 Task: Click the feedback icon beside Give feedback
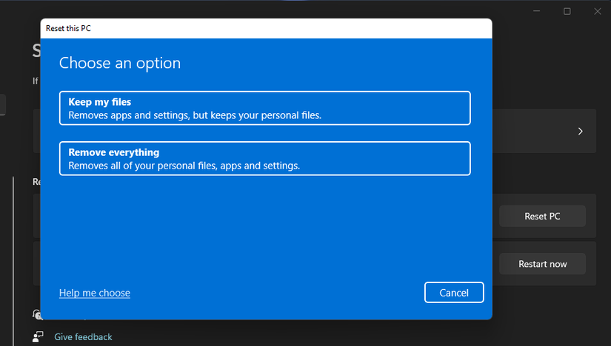38,336
